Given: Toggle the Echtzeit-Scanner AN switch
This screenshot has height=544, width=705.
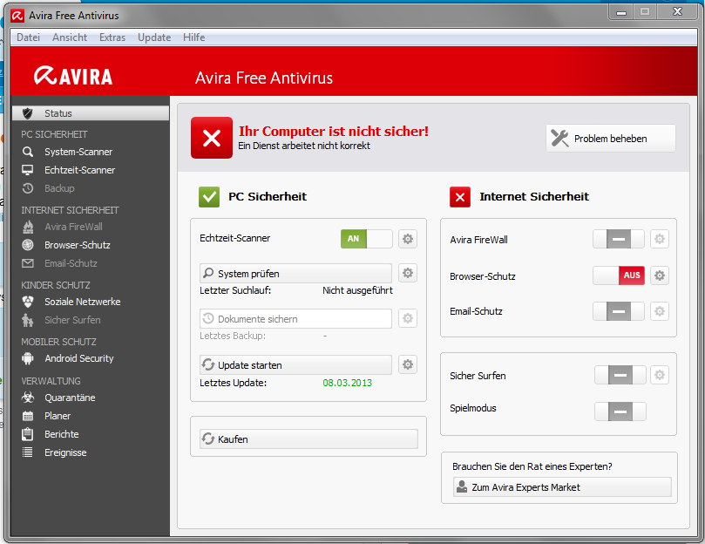Looking at the screenshot, I should [x=366, y=239].
